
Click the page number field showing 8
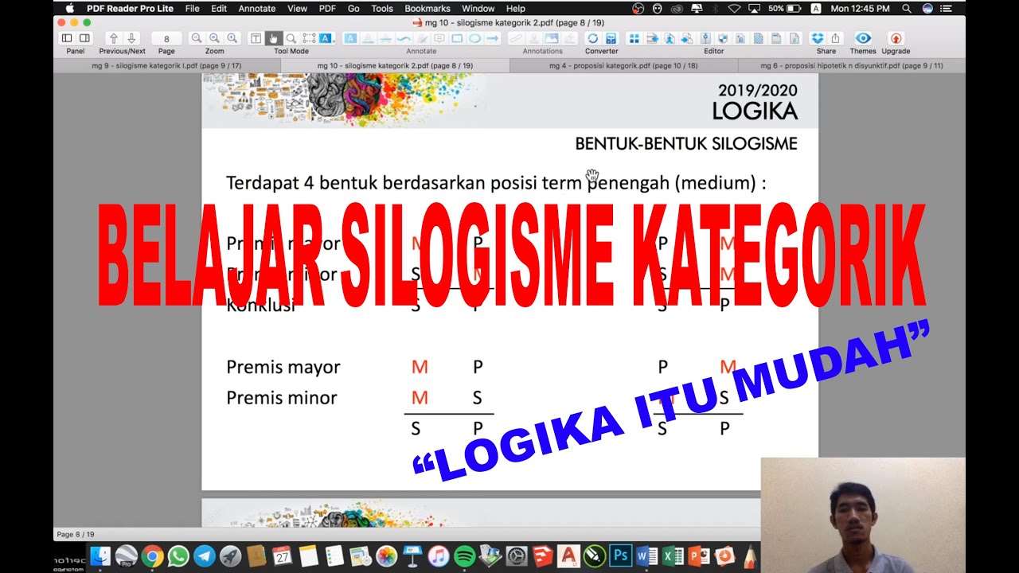(166, 38)
